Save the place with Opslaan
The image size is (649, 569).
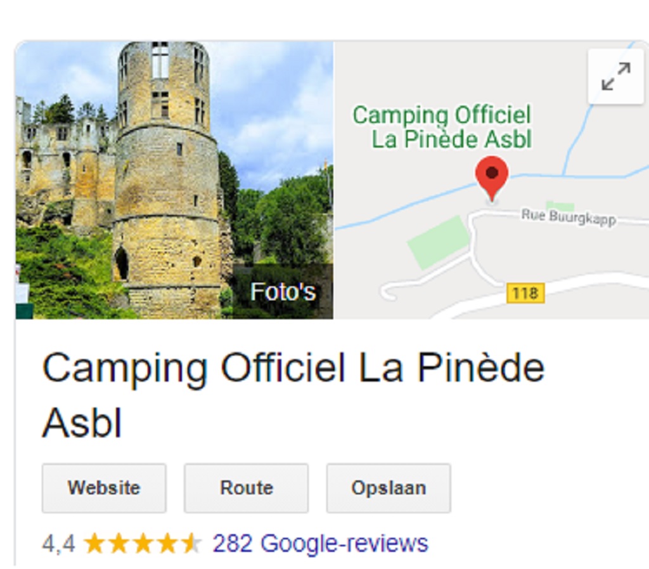pyautogui.click(x=389, y=488)
